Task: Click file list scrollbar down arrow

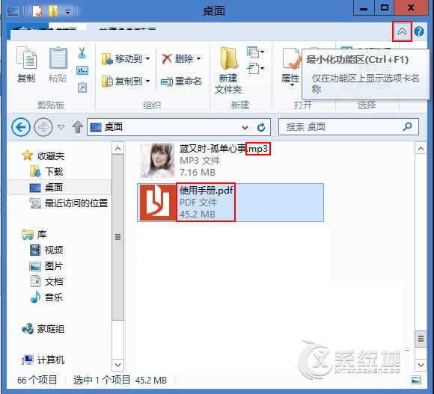Action: tap(421, 365)
